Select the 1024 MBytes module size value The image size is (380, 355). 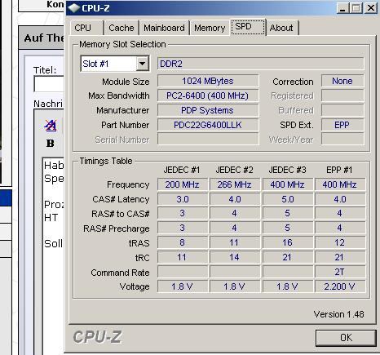point(208,81)
